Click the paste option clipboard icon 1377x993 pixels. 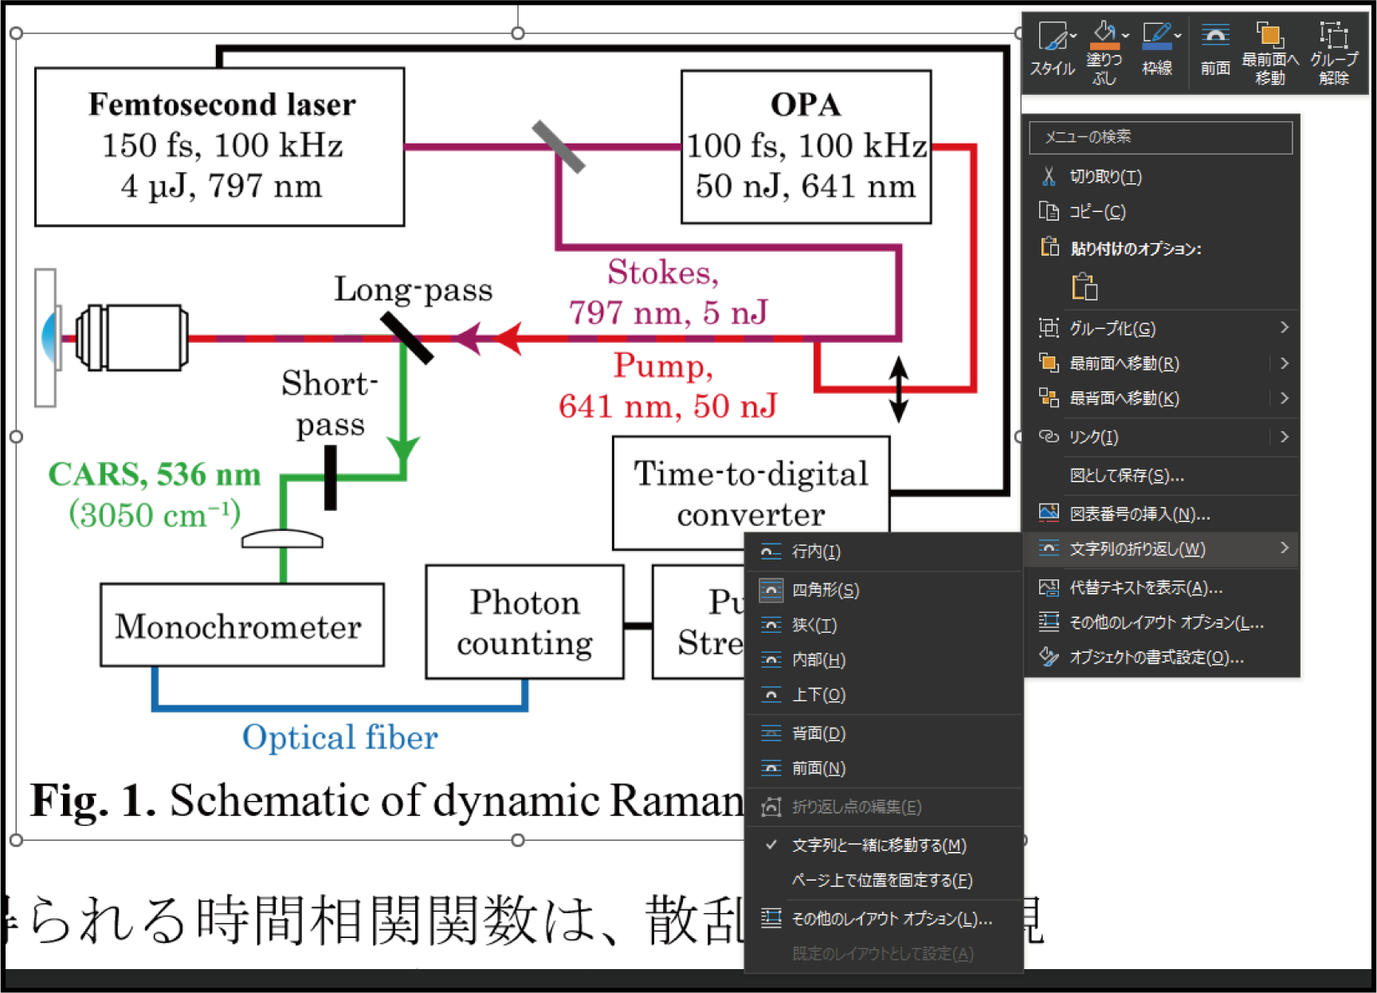pos(1085,287)
